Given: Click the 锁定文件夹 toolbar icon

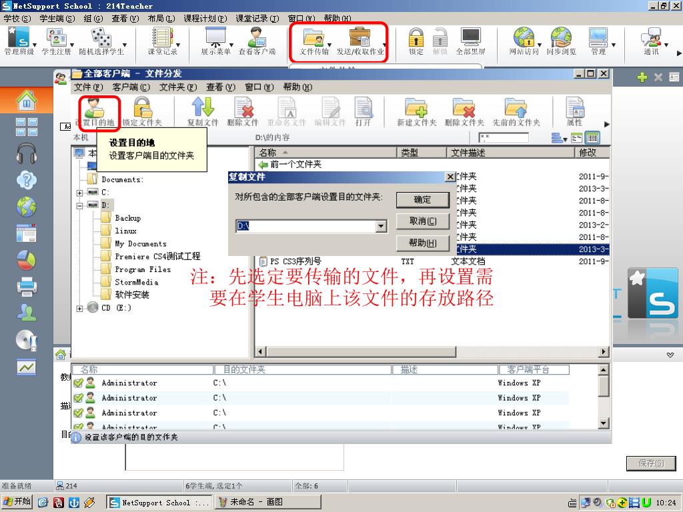Looking at the screenshot, I should tap(143, 111).
